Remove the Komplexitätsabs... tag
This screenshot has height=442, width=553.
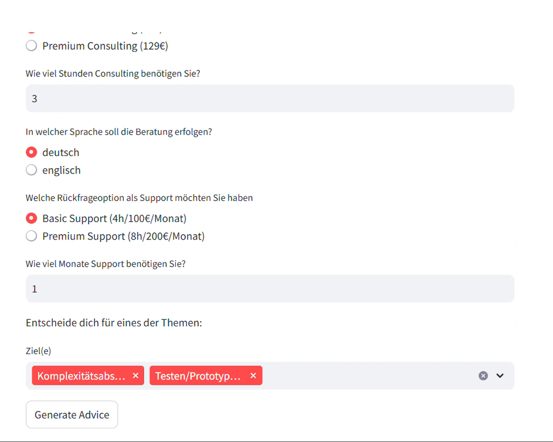click(x=135, y=376)
